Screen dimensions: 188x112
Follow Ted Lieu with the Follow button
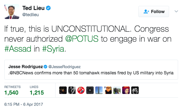154,12
